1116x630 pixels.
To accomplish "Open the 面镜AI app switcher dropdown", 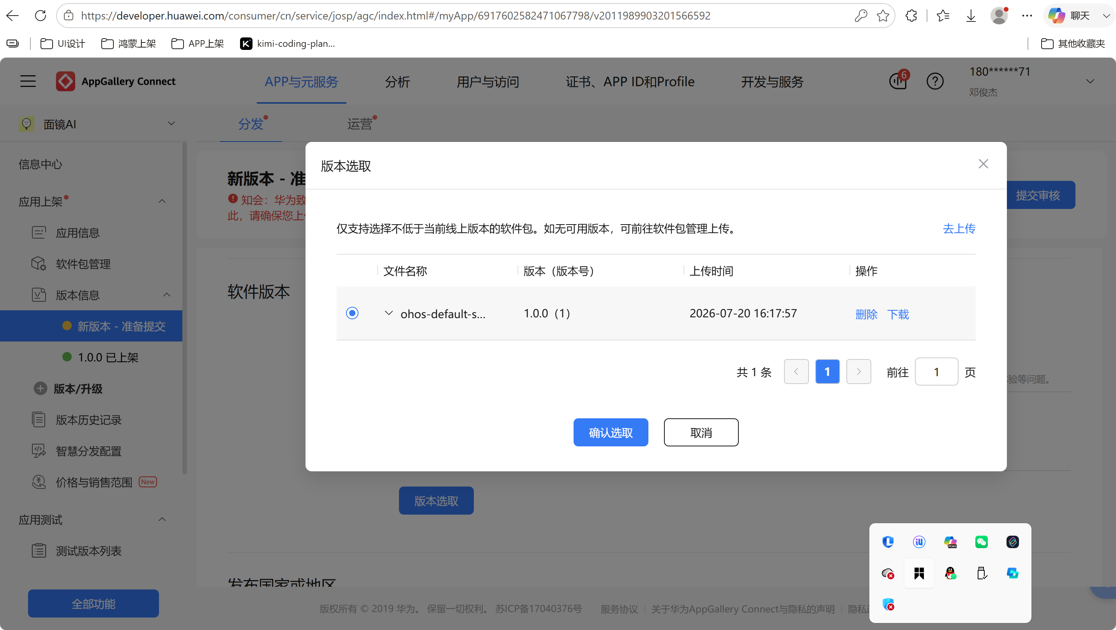I will [171, 124].
